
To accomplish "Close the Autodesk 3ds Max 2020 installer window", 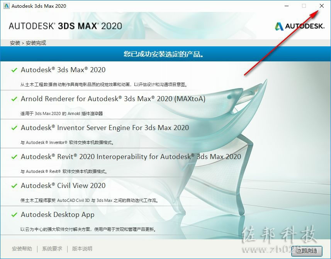I will tap(321, 6).
